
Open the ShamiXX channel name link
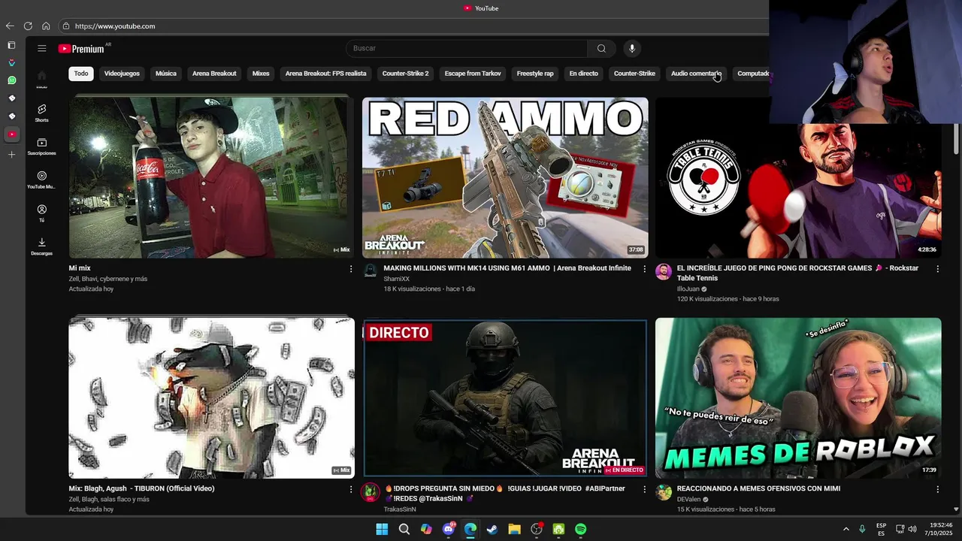pos(396,279)
